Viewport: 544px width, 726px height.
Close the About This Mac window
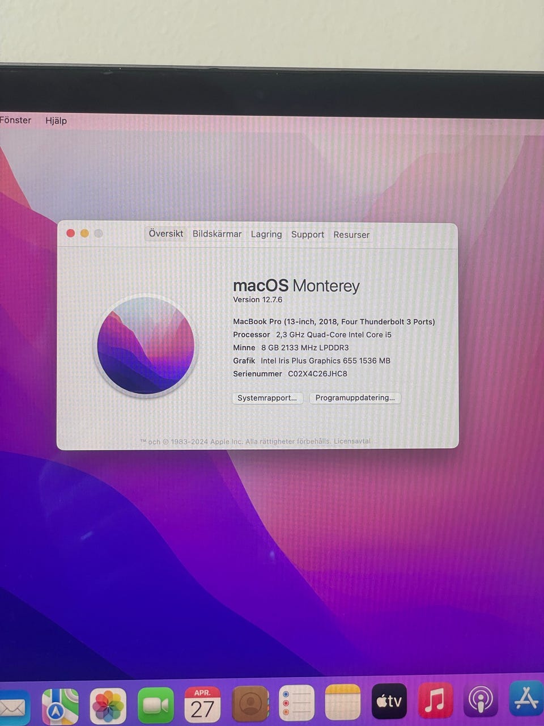(71, 233)
